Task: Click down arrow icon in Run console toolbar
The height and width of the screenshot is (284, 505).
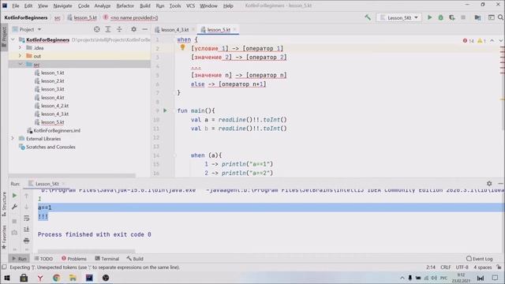Action: point(26,207)
